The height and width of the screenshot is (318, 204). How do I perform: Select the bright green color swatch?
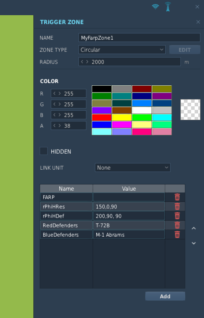(x=142, y=117)
